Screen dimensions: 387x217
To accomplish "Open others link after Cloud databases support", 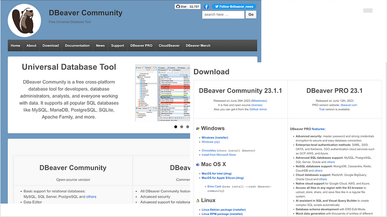I will 323,179.
